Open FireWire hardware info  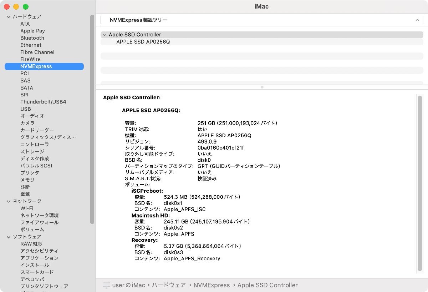(30, 59)
